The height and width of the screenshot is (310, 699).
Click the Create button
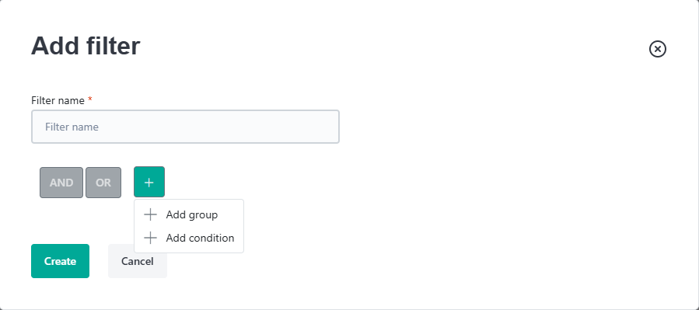60,261
